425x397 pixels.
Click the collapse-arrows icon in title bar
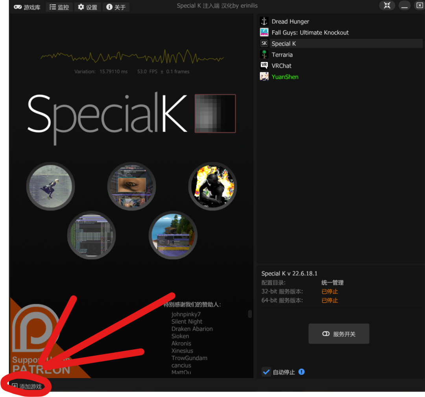387,6
